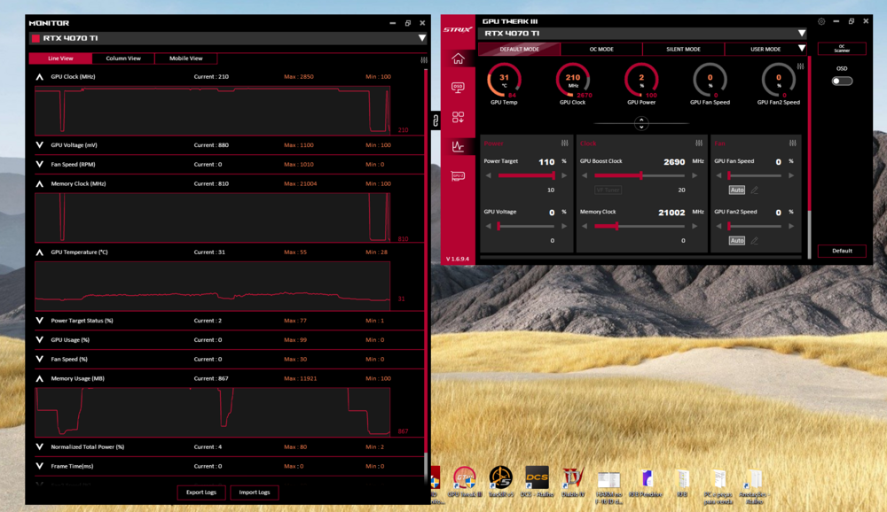Collapse the Memory Usage graph

point(40,378)
